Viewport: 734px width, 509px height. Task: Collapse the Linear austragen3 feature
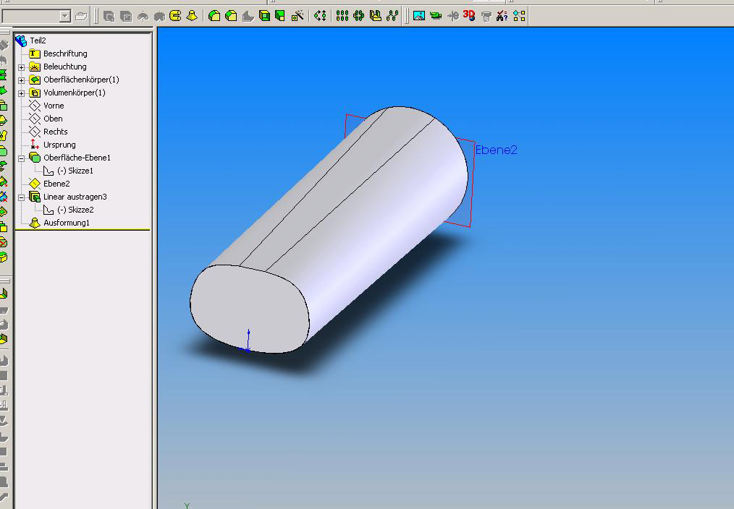22,197
